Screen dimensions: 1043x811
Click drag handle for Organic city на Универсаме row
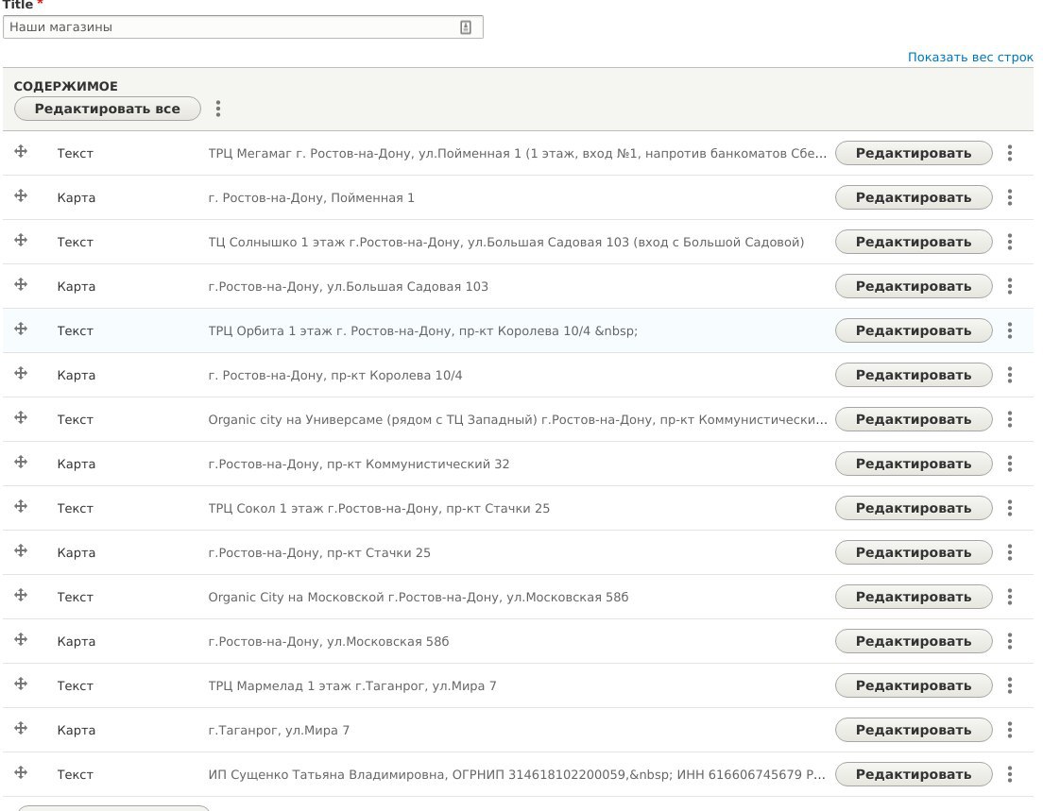click(21, 417)
